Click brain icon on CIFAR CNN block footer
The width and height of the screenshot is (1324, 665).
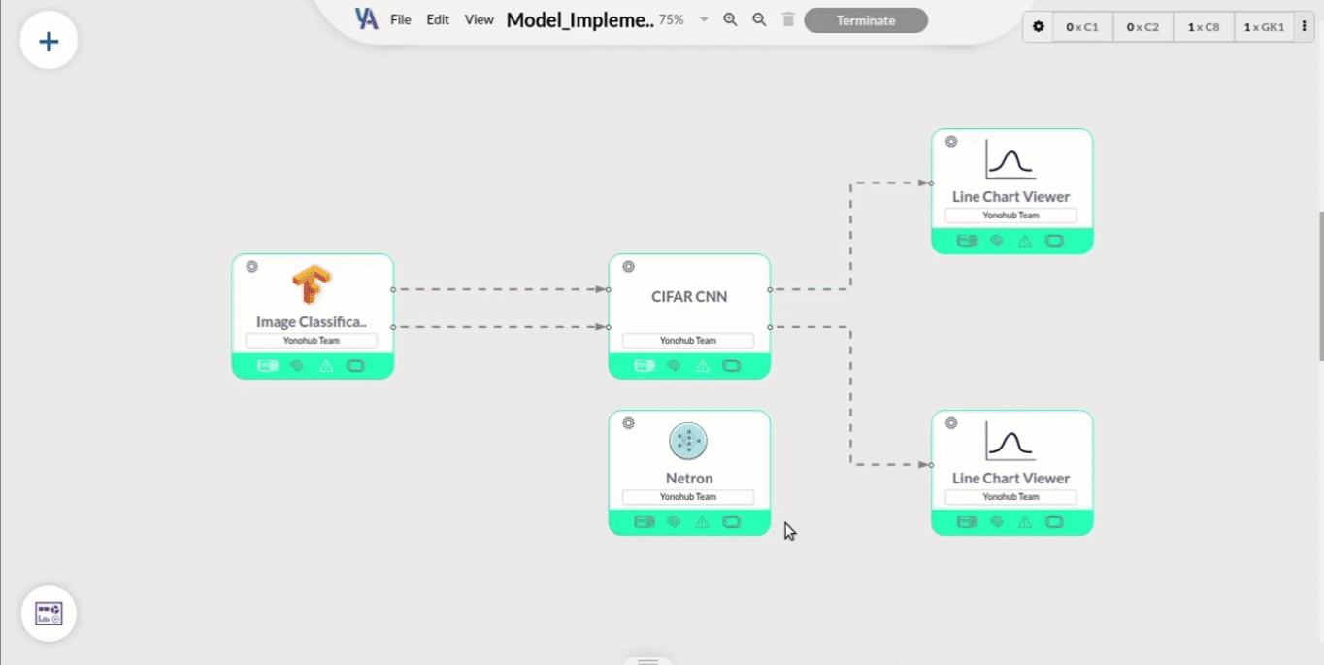coord(674,366)
